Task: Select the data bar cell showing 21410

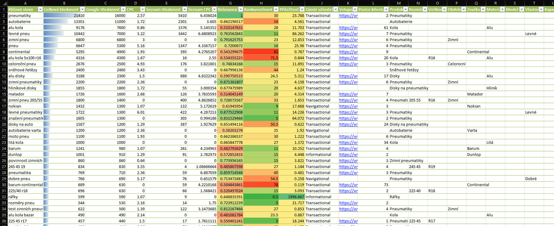Action: click(x=65, y=16)
